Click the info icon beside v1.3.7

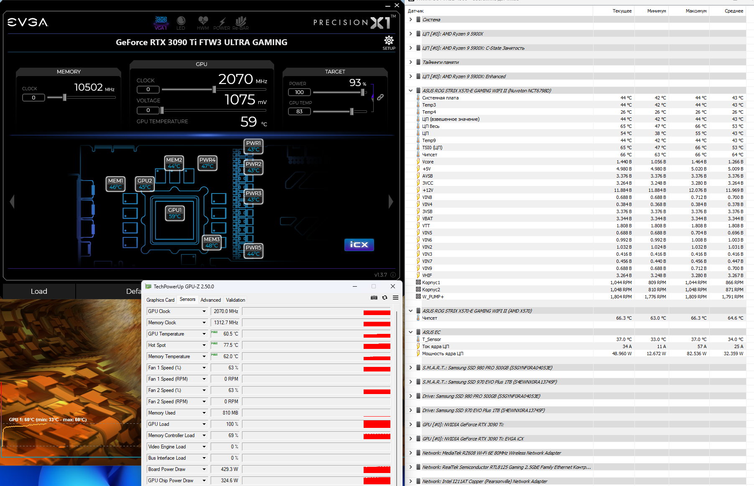coord(393,275)
